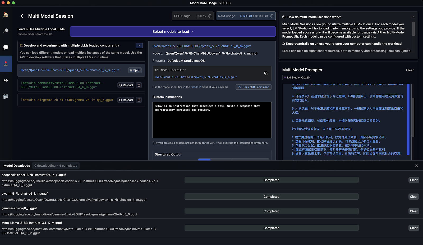This screenshot has width=423, height=245.
Task: Open the Home page from sidebar
Action: 6,15
